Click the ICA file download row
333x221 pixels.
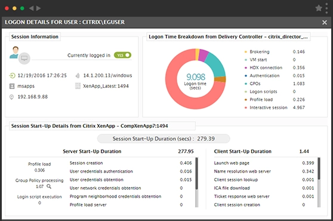click(264, 188)
